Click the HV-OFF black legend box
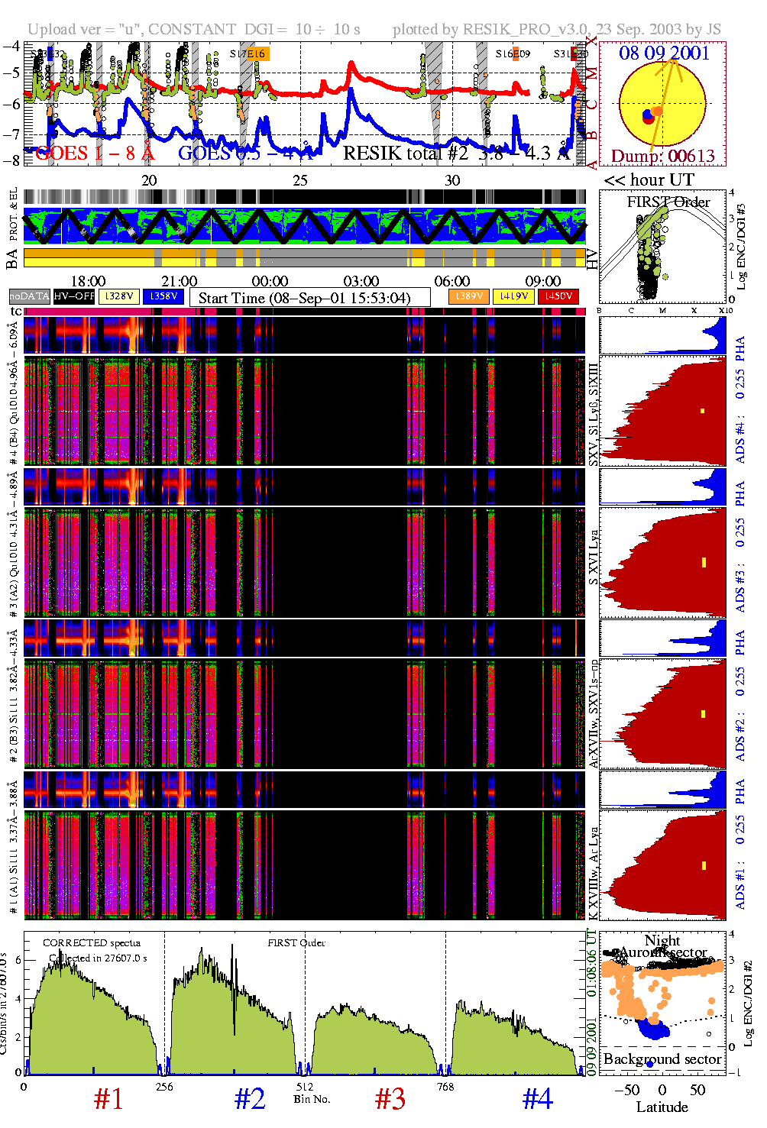The image size is (767, 1128). (x=74, y=296)
